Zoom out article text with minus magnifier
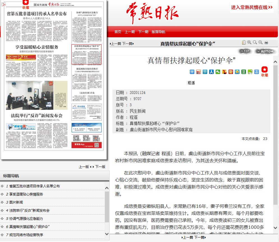 [260, 42]
